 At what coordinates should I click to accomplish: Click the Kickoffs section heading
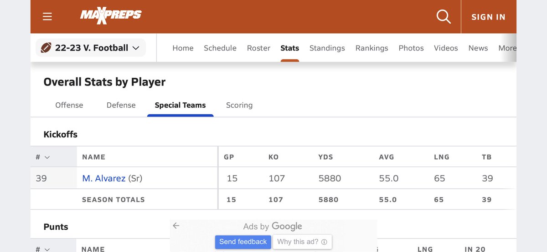(61, 134)
